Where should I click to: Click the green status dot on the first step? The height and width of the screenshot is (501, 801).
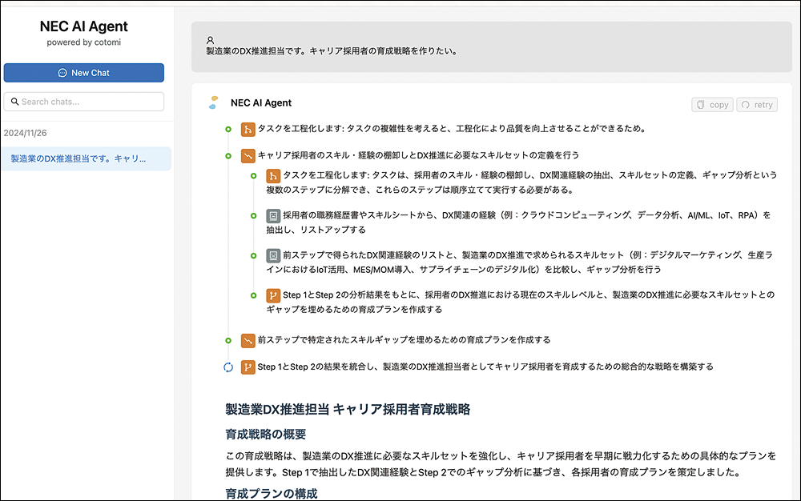pyautogui.click(x=228, y=129)
